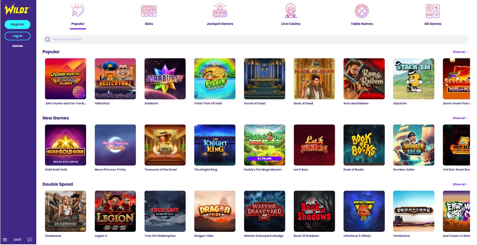This screenshot has height=245, width=477.
Task: Click the Wildz logo
Action: point(17,9)
